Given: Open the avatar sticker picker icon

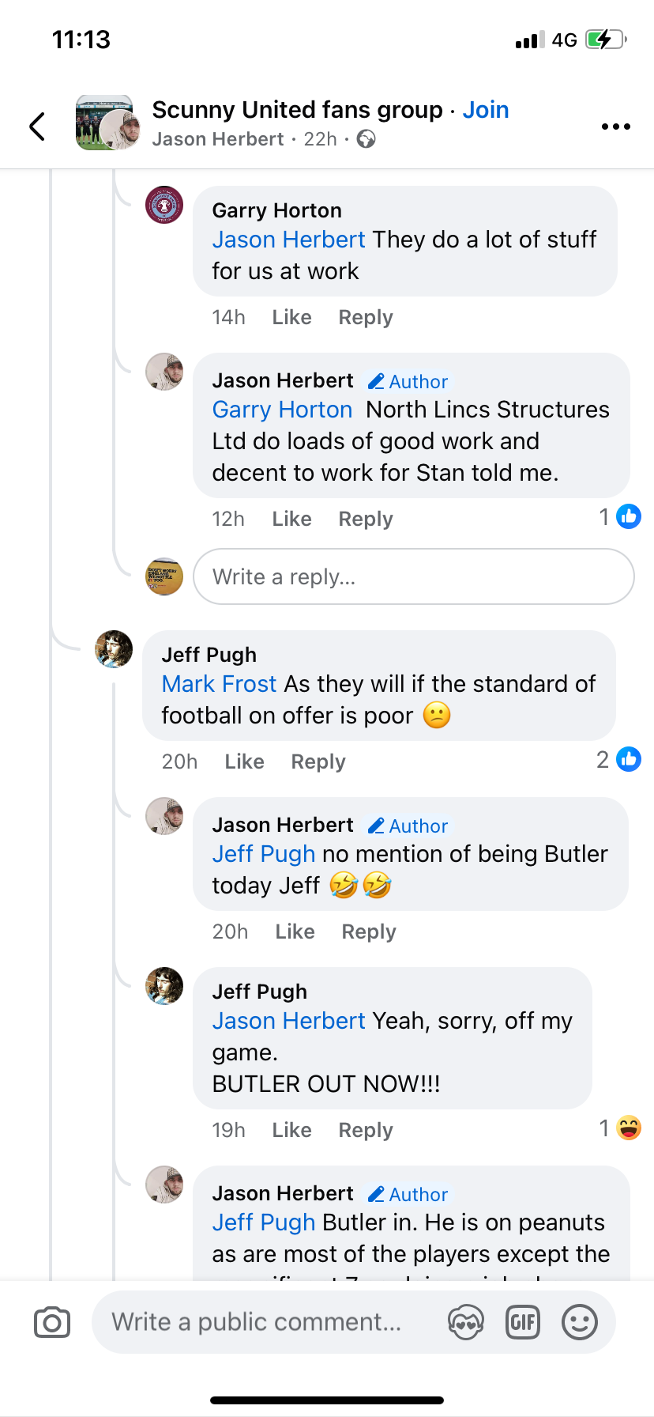Looking at the screenshot, I should pos(465,1322).
